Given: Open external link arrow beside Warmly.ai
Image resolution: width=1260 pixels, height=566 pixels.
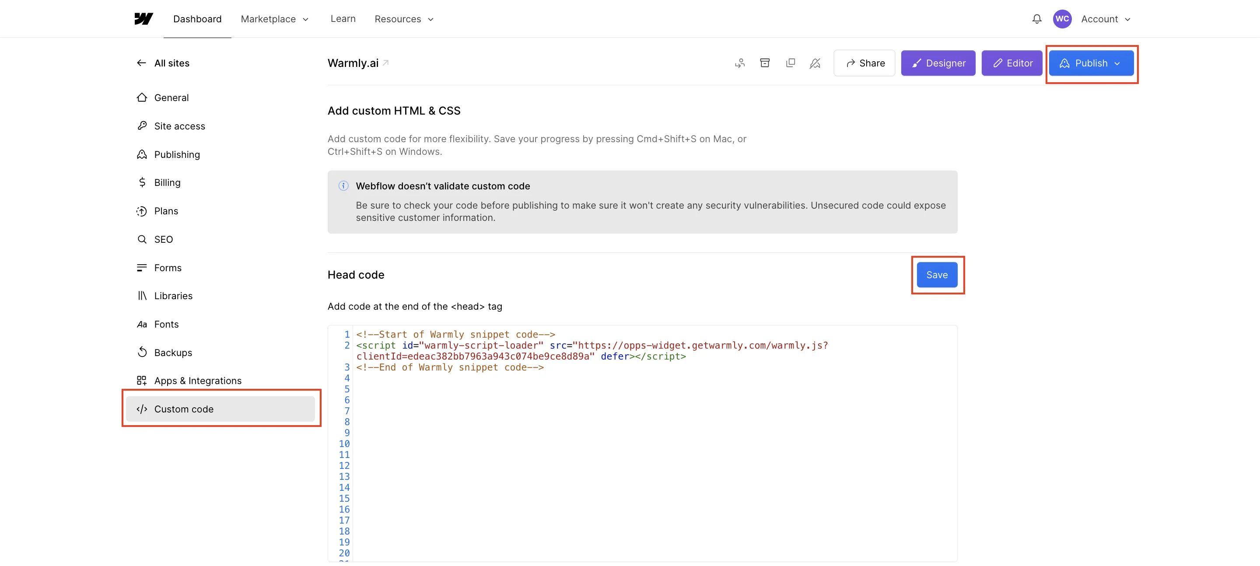Looking at the screenshot, I should pyautogui.click(x=385, y=63).
